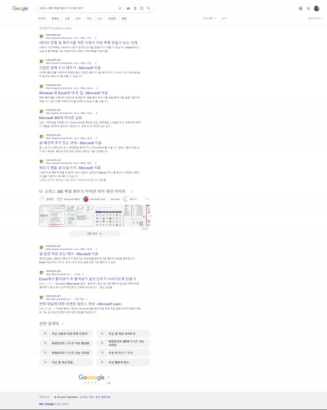The image size is (327, 410).
Task: Start voice search with the microphone icon
Action: [x=135, y=8]
